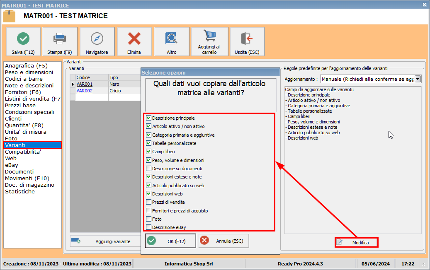Image resolution: width=430 pixels, height=270 pixels.
Task: Click the Salva (F12) green checkmark icon
Action: (23, 39)
